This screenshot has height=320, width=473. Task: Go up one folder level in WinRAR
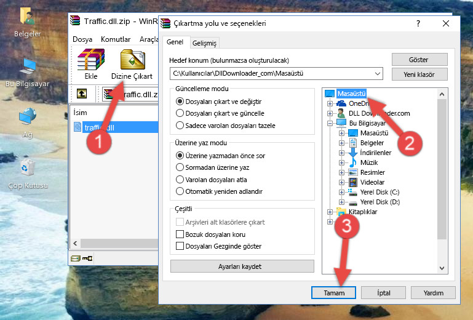pyautogui.click(x=81, y=94)
